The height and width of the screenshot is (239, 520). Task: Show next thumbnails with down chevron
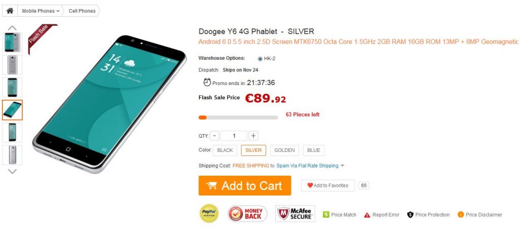12,171
